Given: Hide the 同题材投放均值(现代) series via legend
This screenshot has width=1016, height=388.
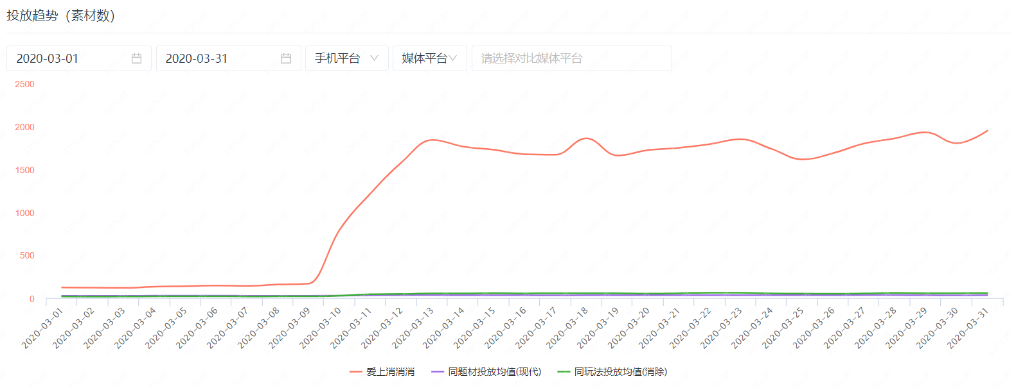Looking at the screenshot, I should pos(494,372).
